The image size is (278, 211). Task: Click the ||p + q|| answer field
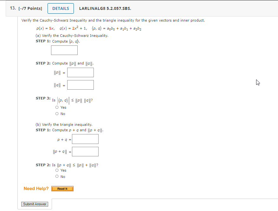(x=86, y=151)
